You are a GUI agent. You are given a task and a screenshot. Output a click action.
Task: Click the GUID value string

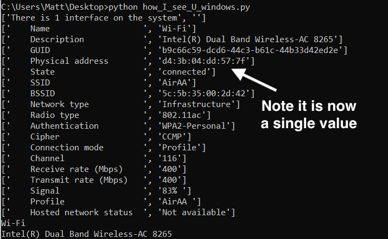[252, 50]
